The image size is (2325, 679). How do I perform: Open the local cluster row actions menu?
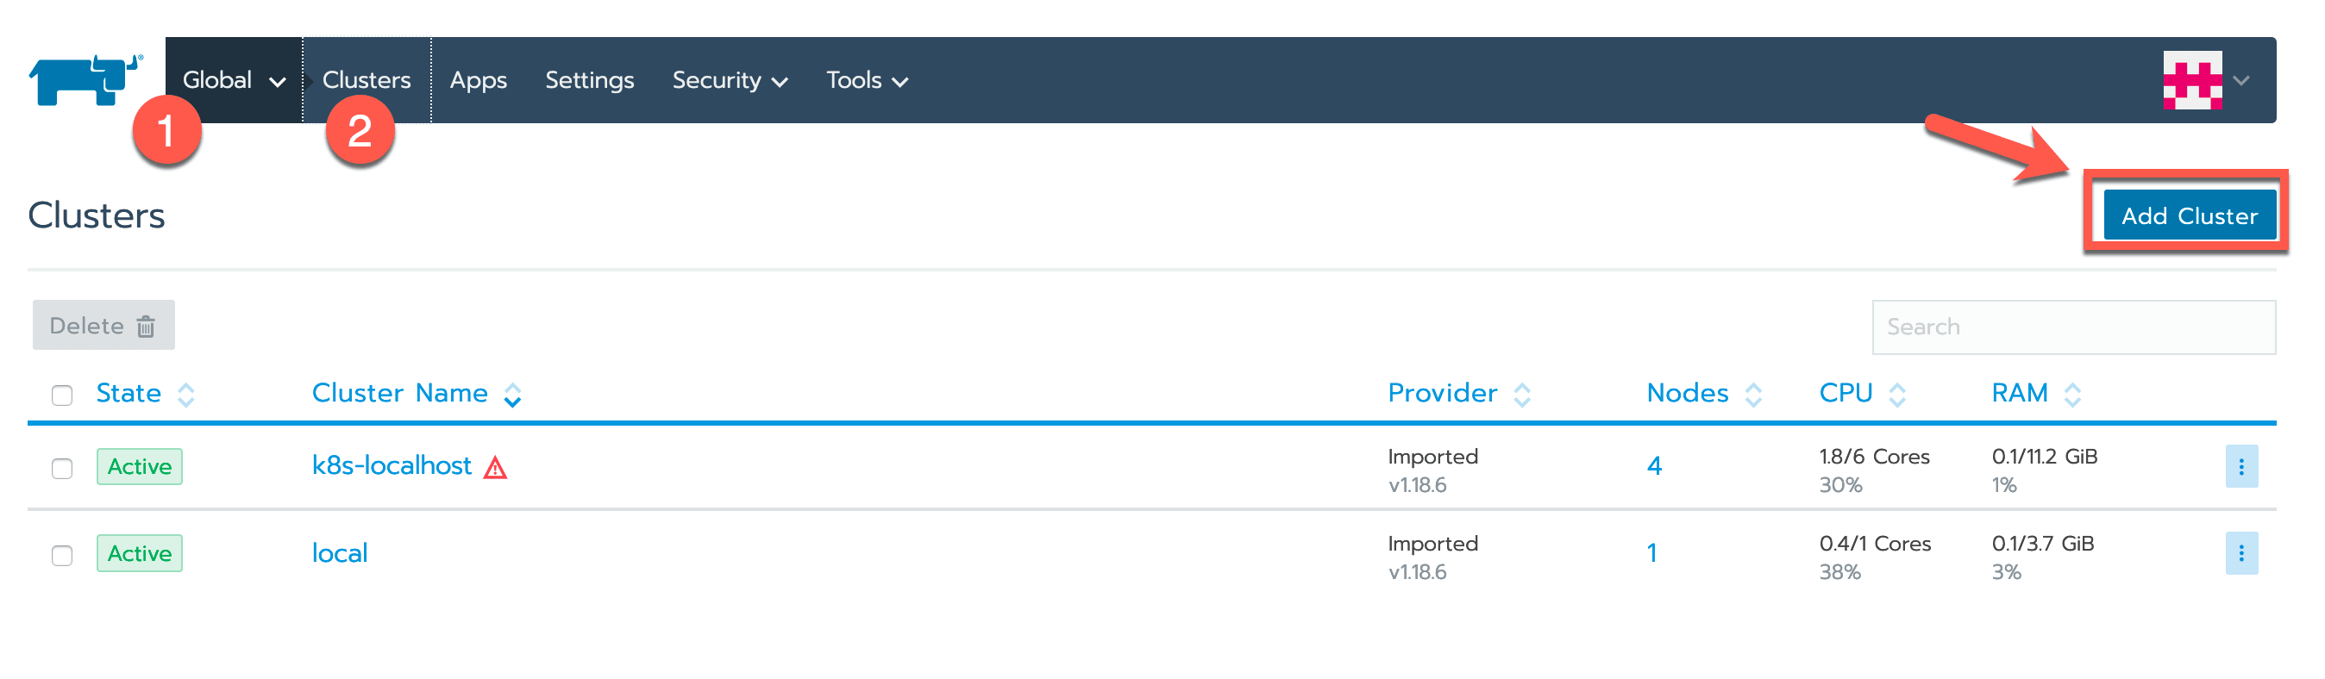pos(2241,552)
